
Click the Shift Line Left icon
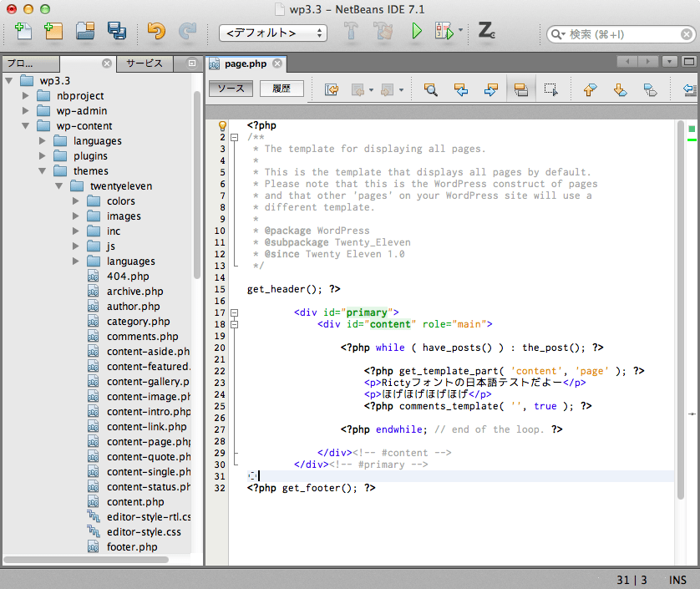tap(690, 89)
